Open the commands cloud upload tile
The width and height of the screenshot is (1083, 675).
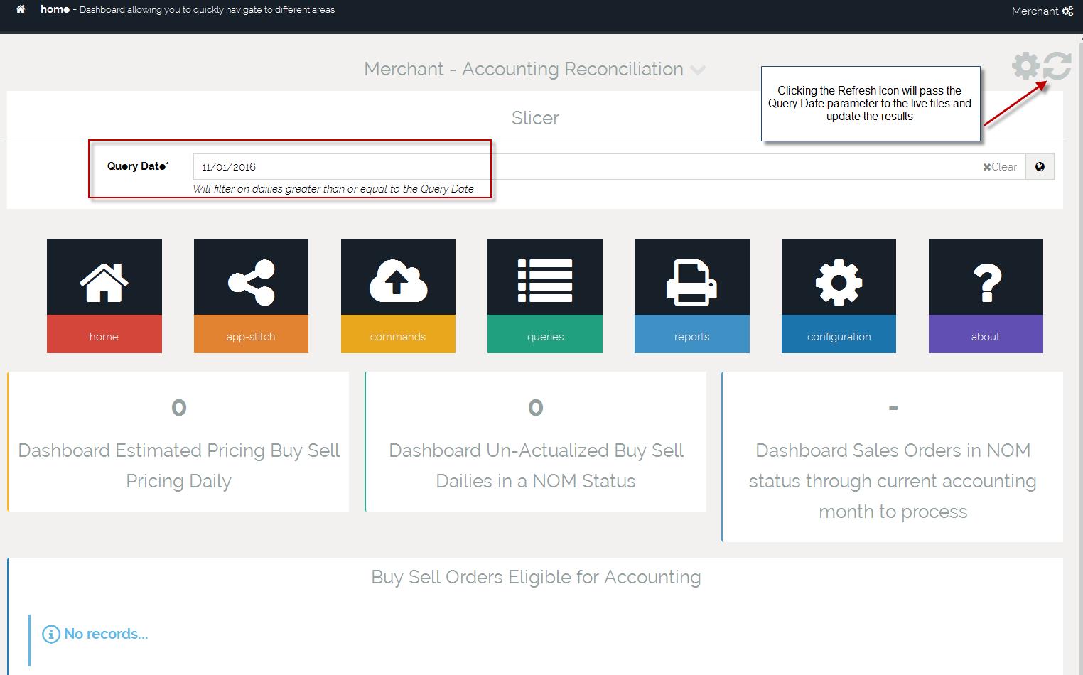[398, 296]
